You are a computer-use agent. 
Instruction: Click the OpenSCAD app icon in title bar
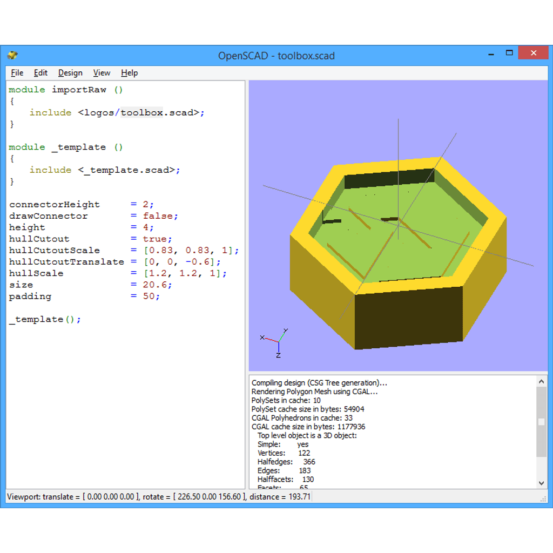(x=13, y=55)
